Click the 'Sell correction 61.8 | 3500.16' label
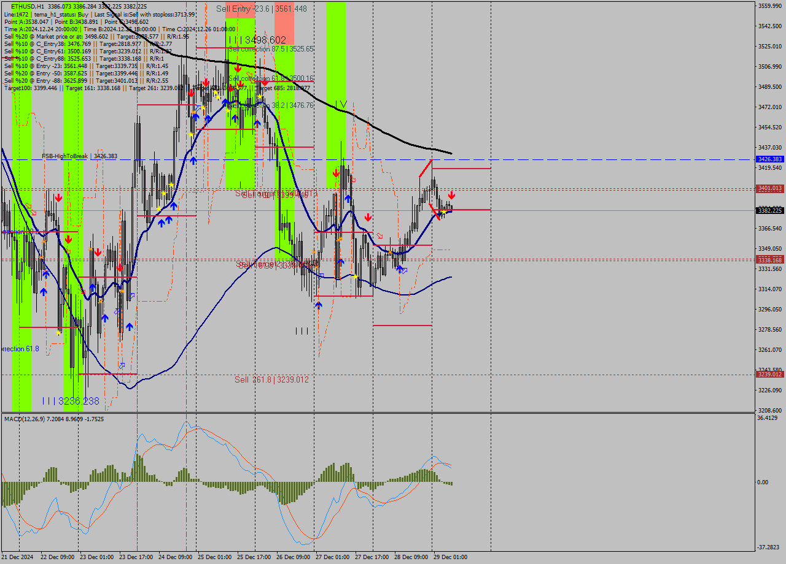The width and height of the screenshot is (786, 564). coord(271,78)
